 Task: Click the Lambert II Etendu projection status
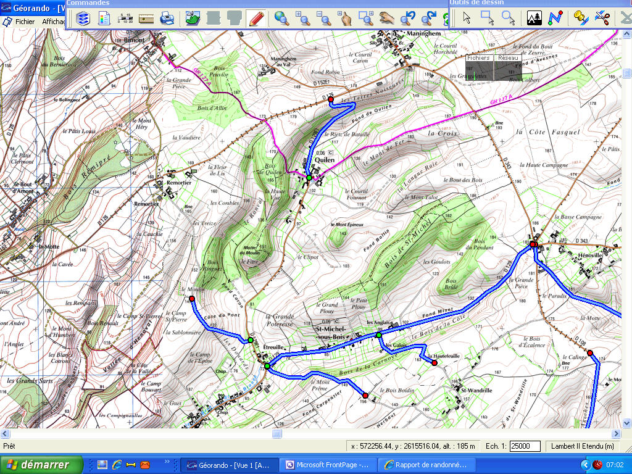tap(583, 446)
